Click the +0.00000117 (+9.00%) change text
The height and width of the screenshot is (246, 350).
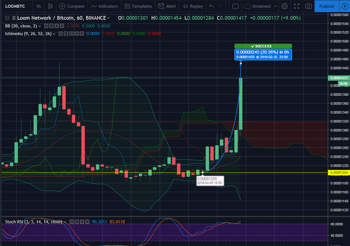click(275, 18)
